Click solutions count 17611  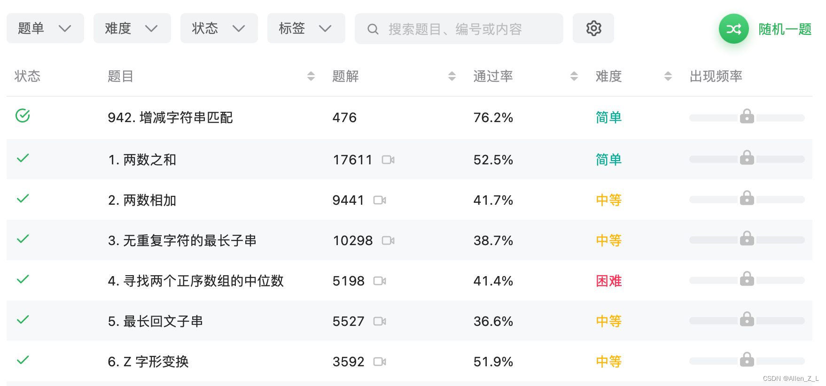pyautogui.click(x=352, y=160)
